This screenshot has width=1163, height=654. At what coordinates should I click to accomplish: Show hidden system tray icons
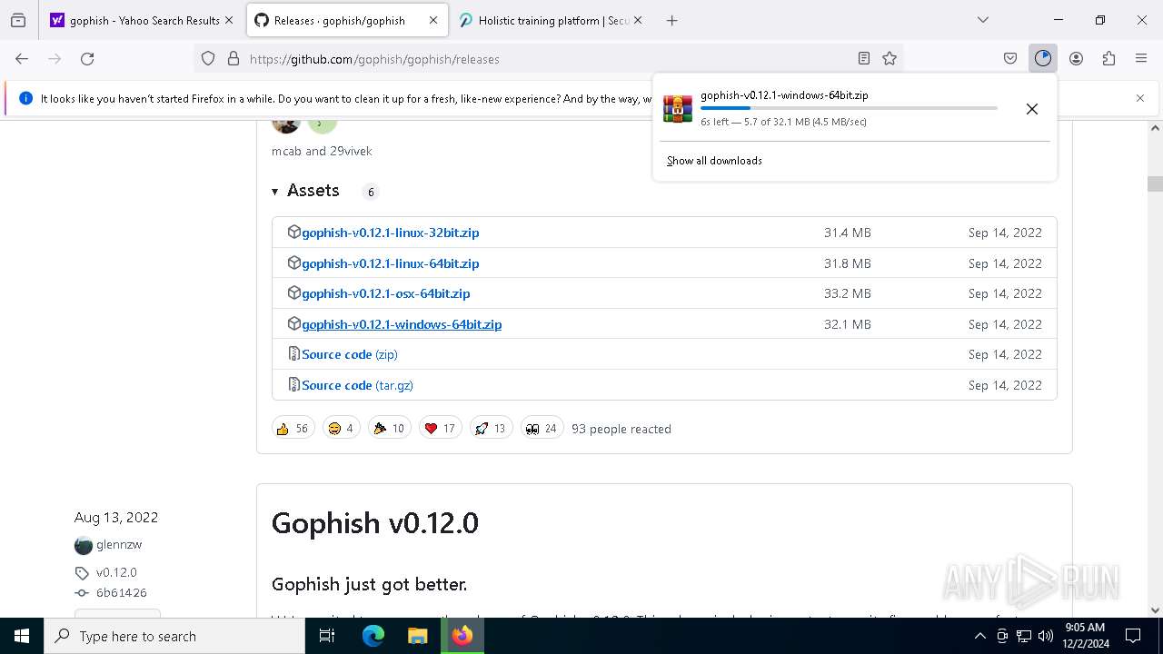click(979, 636)
